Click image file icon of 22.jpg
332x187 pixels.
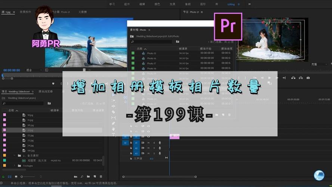pos(24,135)
